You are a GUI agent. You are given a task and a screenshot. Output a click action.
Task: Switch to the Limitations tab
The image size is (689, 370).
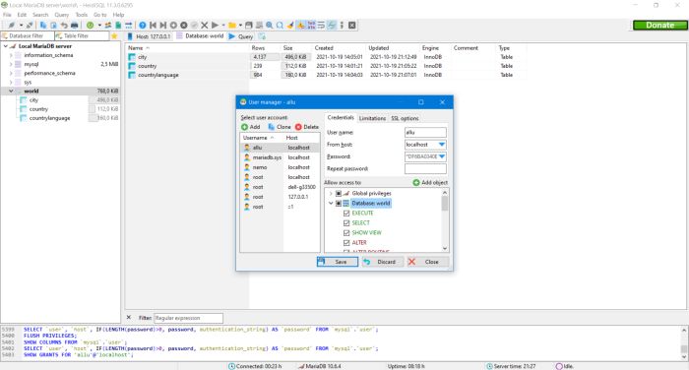[372, 118]
